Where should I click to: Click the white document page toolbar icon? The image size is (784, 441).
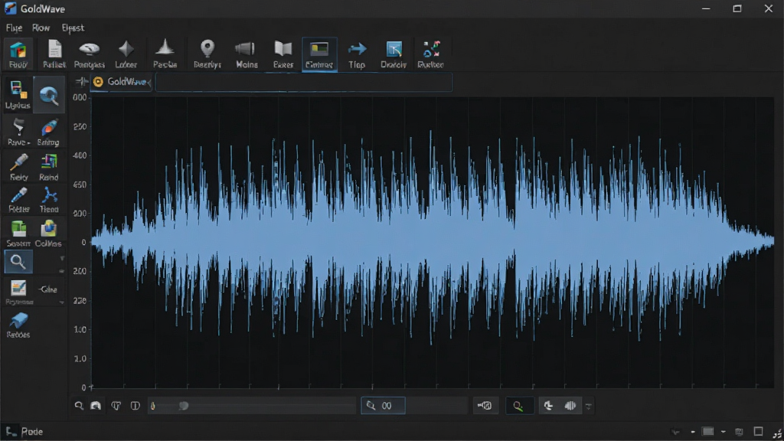(54, 50)
